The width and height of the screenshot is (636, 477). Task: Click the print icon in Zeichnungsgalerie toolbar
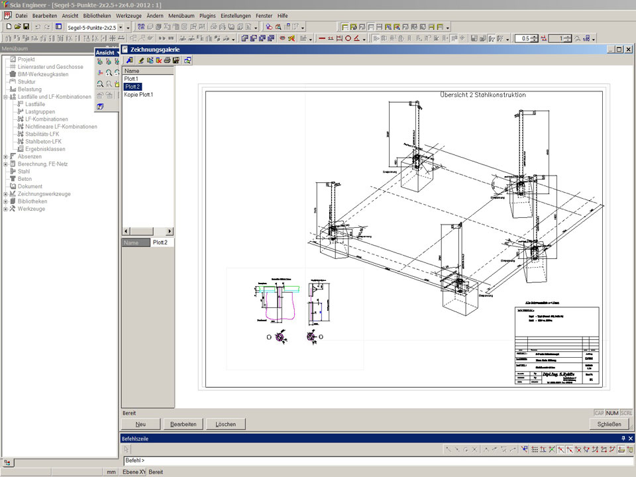168,60
